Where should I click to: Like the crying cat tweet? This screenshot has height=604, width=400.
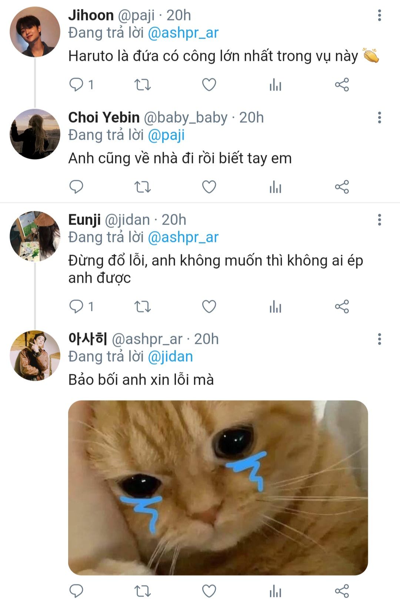[209, 591]
